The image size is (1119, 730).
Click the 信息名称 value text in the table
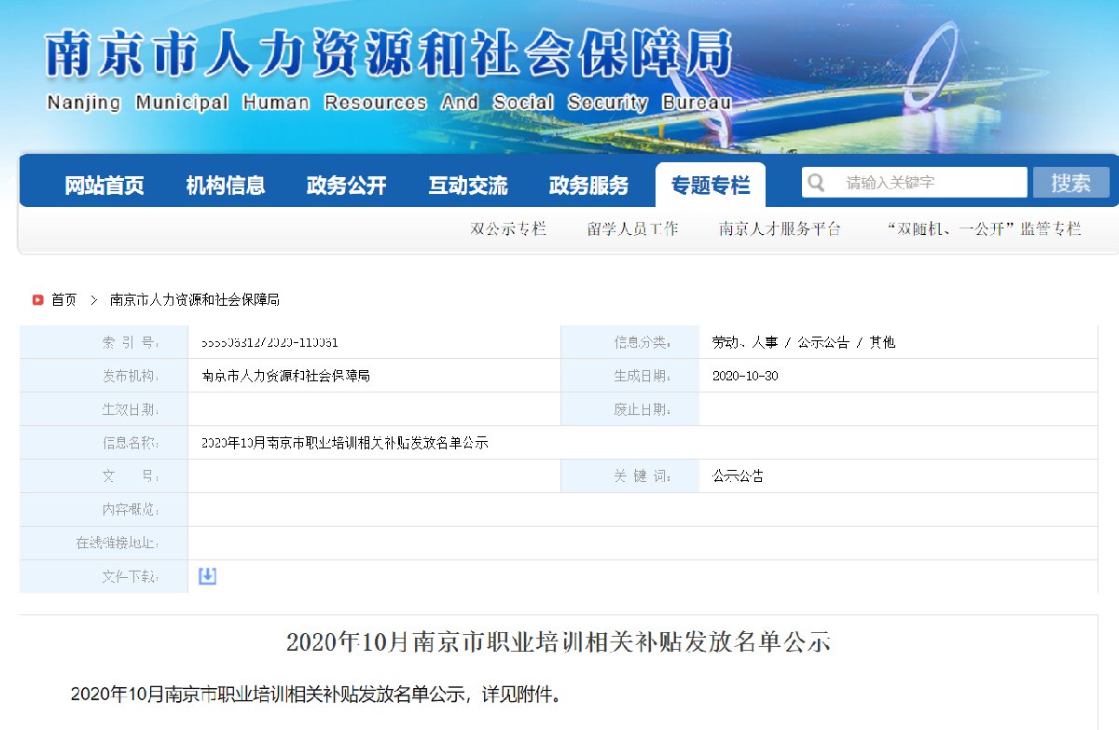point(345,443)
